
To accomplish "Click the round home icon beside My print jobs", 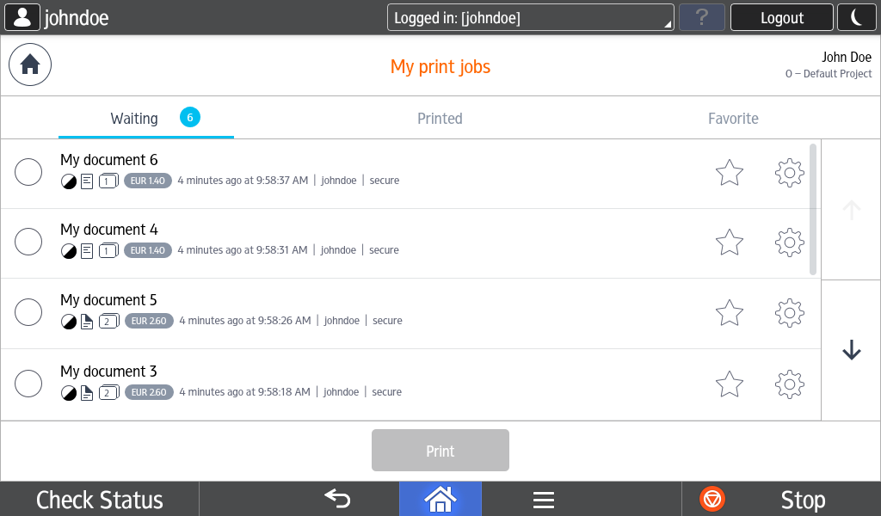I will click(30, 64).
